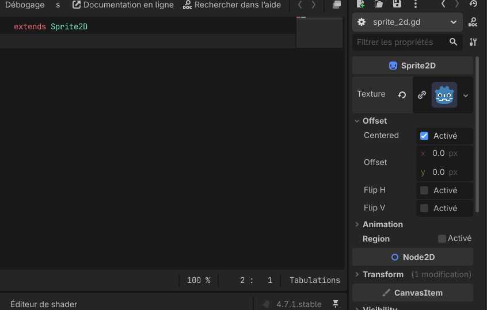Create a new resource in the inspector
This screenshot has height=310, width=487.
[x=360, y=3]
